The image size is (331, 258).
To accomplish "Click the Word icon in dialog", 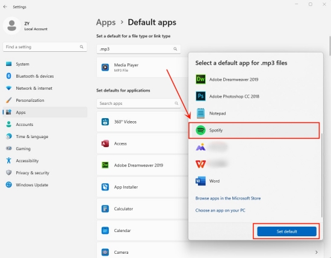I will point(200,181).
